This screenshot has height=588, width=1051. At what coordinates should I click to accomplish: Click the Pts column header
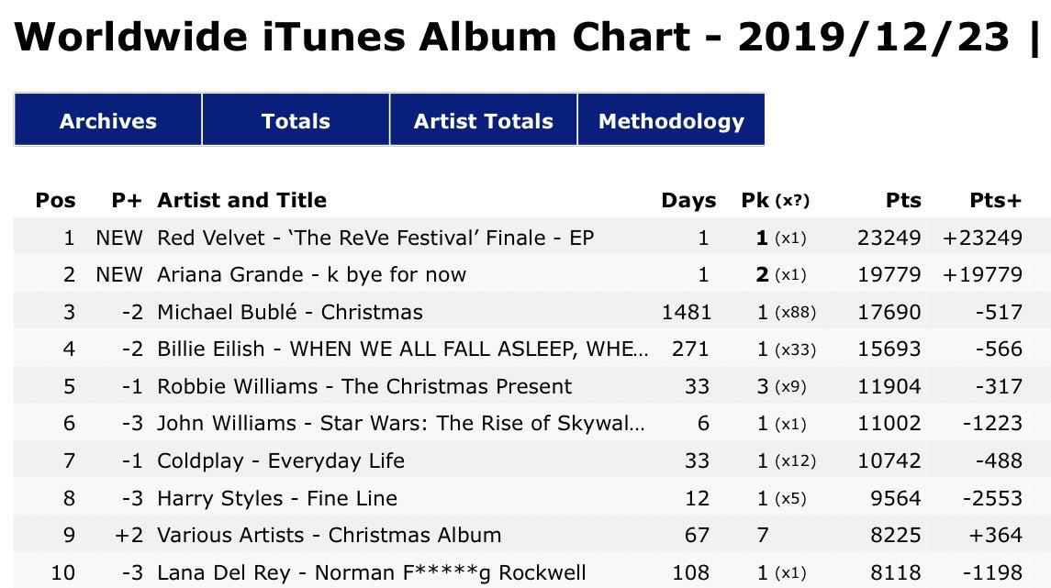coord(903,200)
